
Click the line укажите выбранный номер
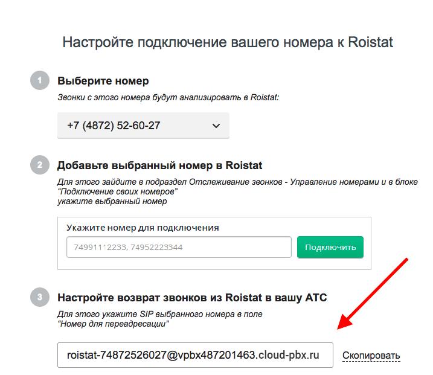[x=112, y=201]
